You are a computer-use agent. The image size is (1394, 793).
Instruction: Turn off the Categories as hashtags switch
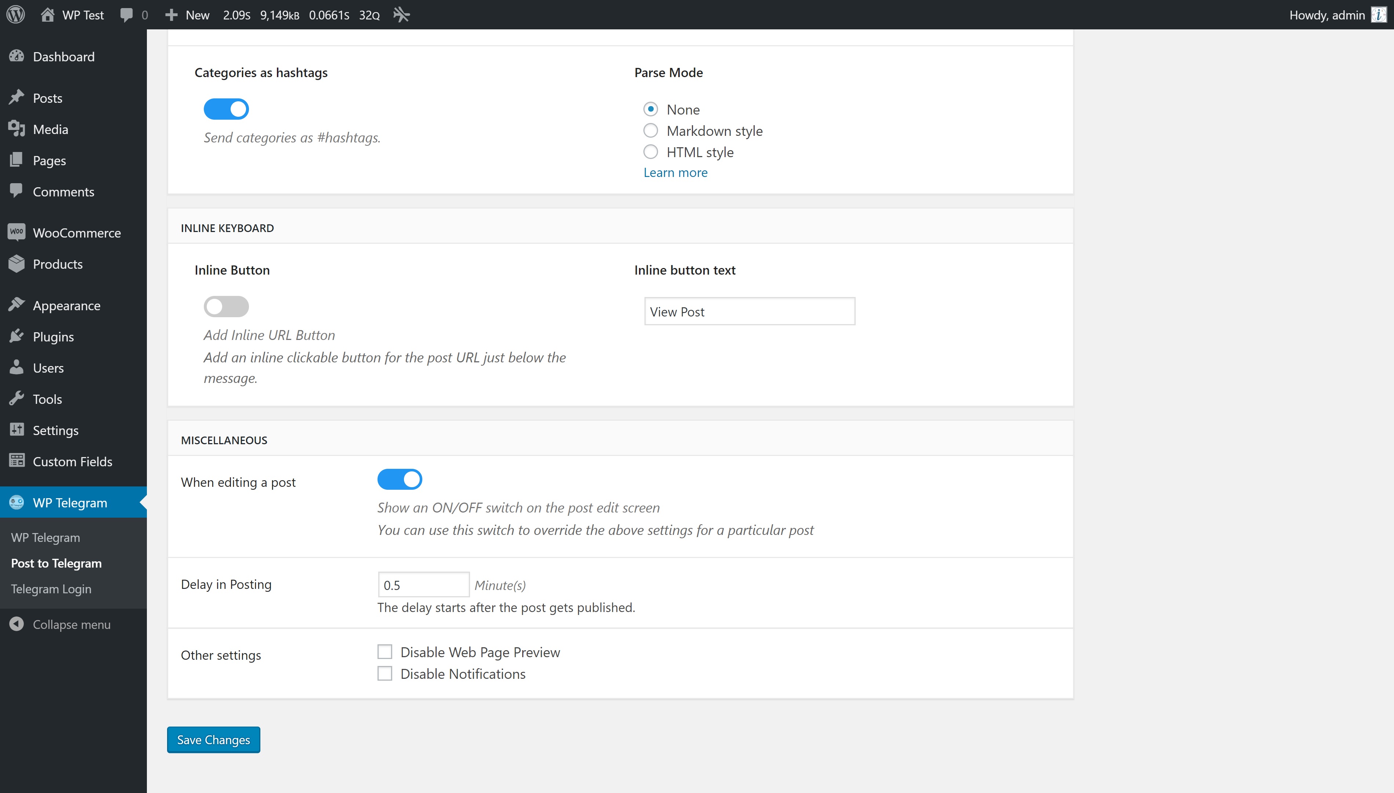tap(226, 109)
